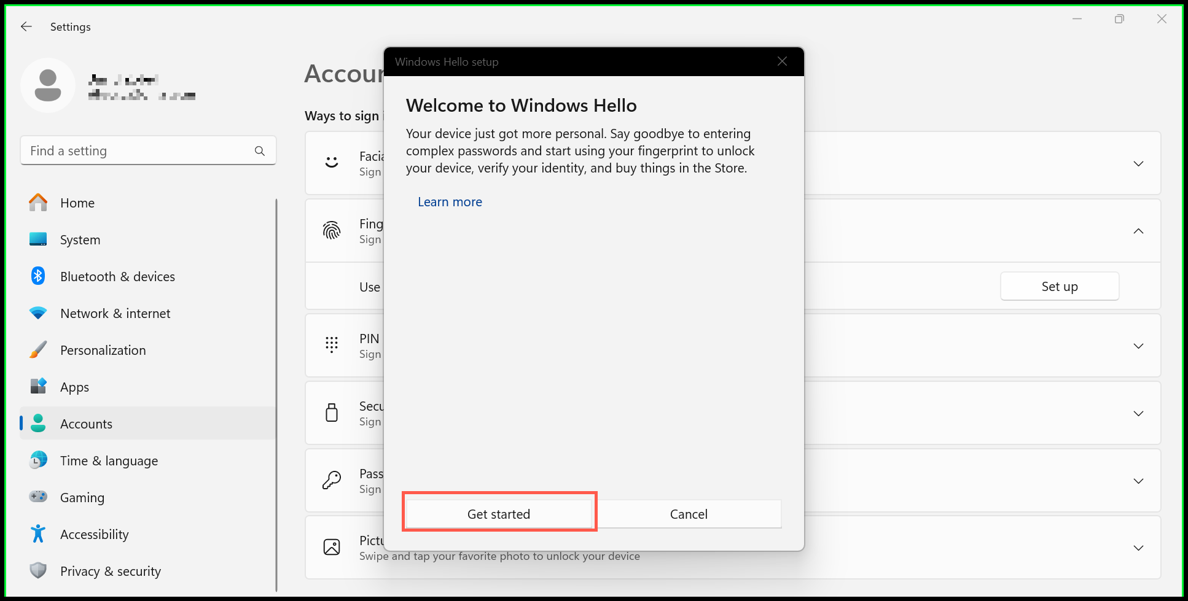
Task: Expand the PIN row chevron
Action: click(1138, 346)
